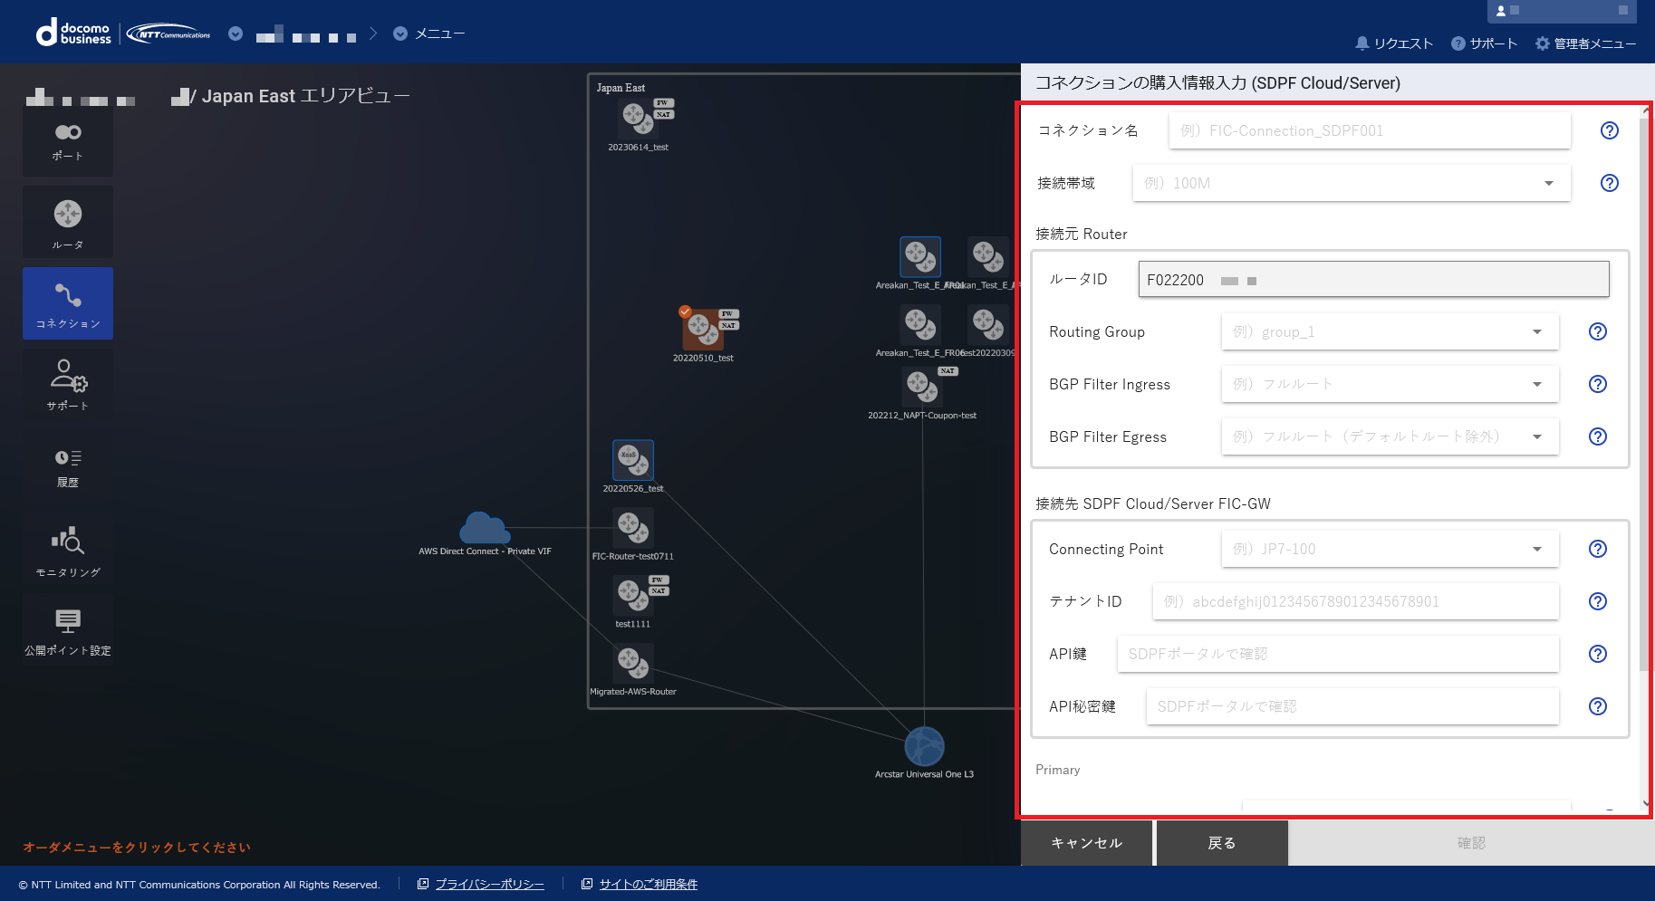This screenshot has width=1655, height=901.
Task: Open the サポート sidebar menu
Action: [68, 384]
